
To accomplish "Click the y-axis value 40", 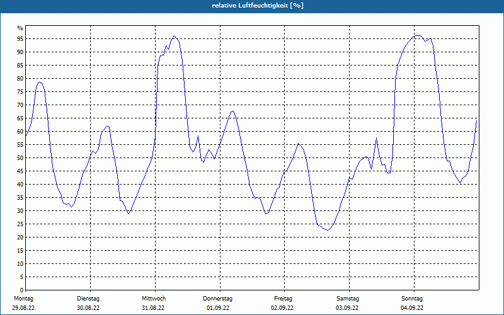I will click(20, 184).
